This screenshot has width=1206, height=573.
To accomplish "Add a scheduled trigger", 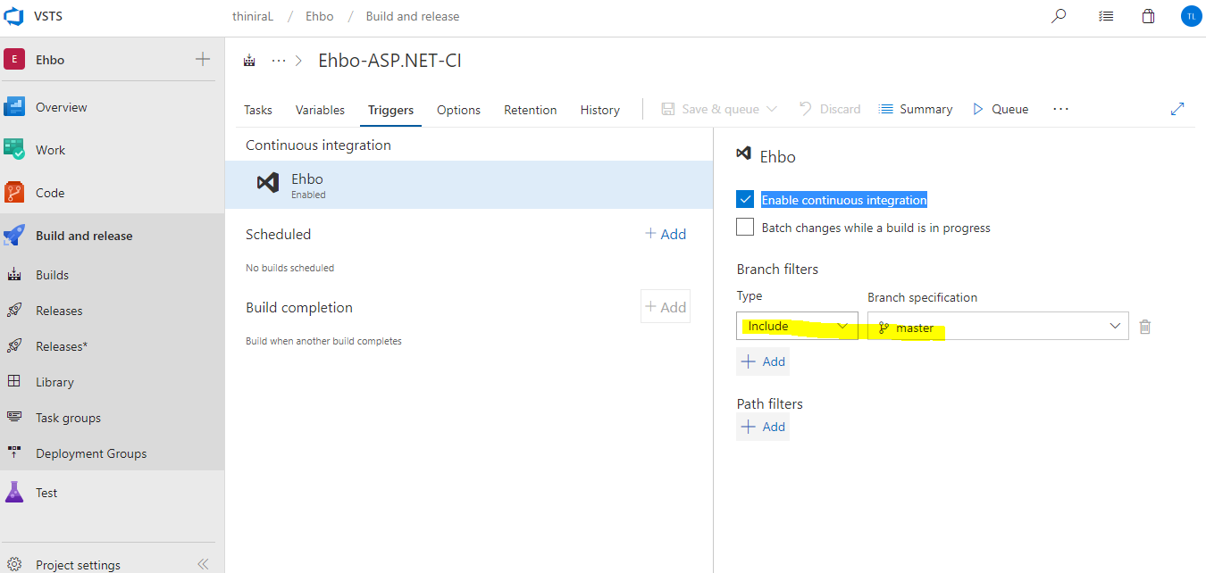I will coord(666,234).
